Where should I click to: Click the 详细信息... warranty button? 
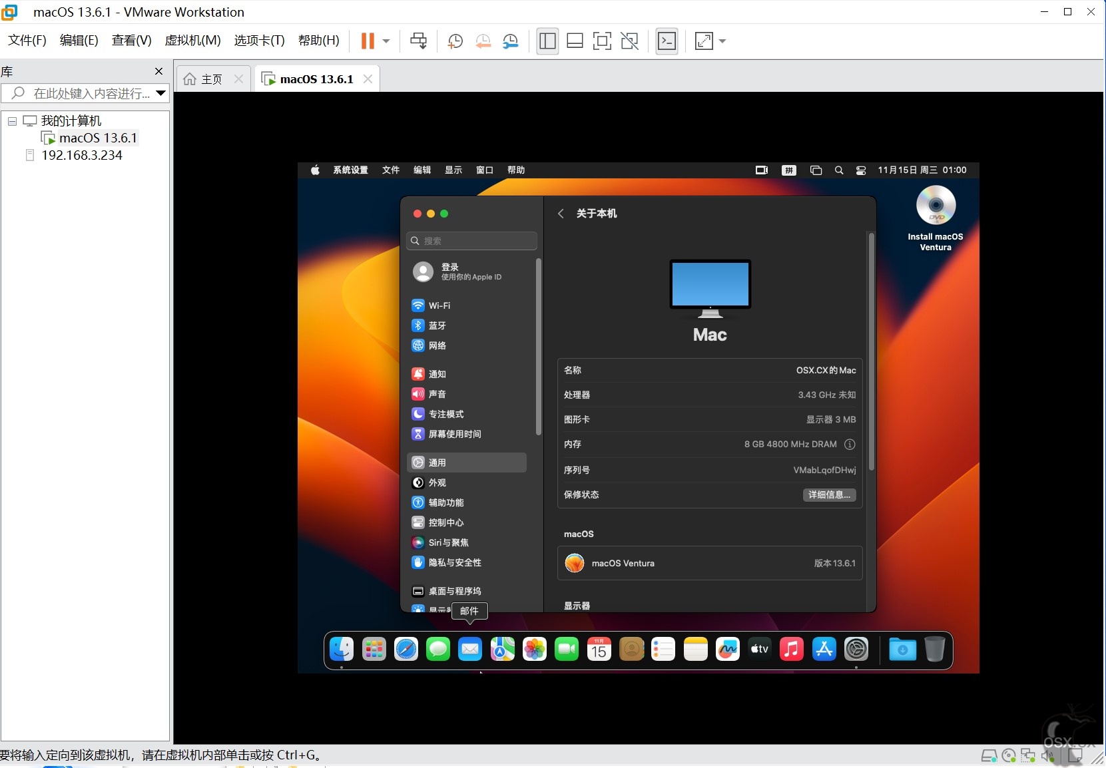(829, 494)
